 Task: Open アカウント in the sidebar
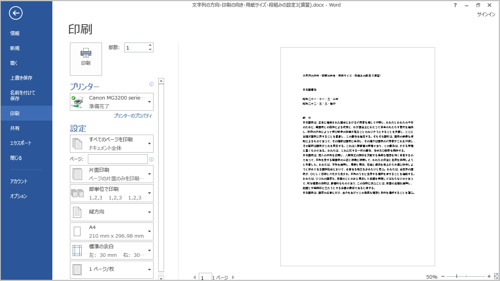tap(26, 181)
